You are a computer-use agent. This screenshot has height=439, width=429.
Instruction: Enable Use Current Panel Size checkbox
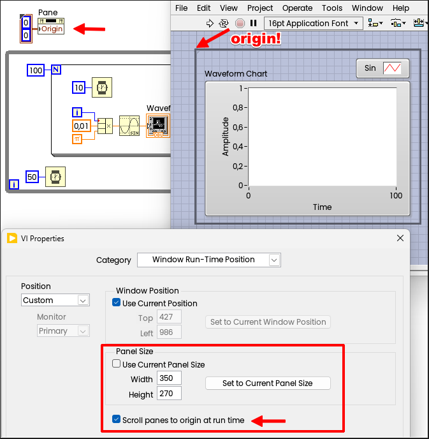(116, 364)
